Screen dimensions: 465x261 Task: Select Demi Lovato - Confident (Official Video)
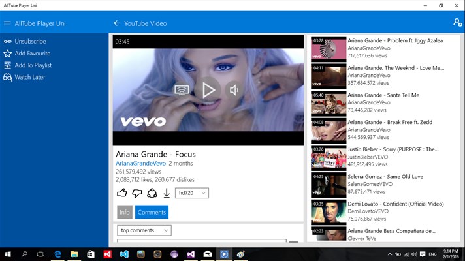pyautogui.click(x=396, y=204)
